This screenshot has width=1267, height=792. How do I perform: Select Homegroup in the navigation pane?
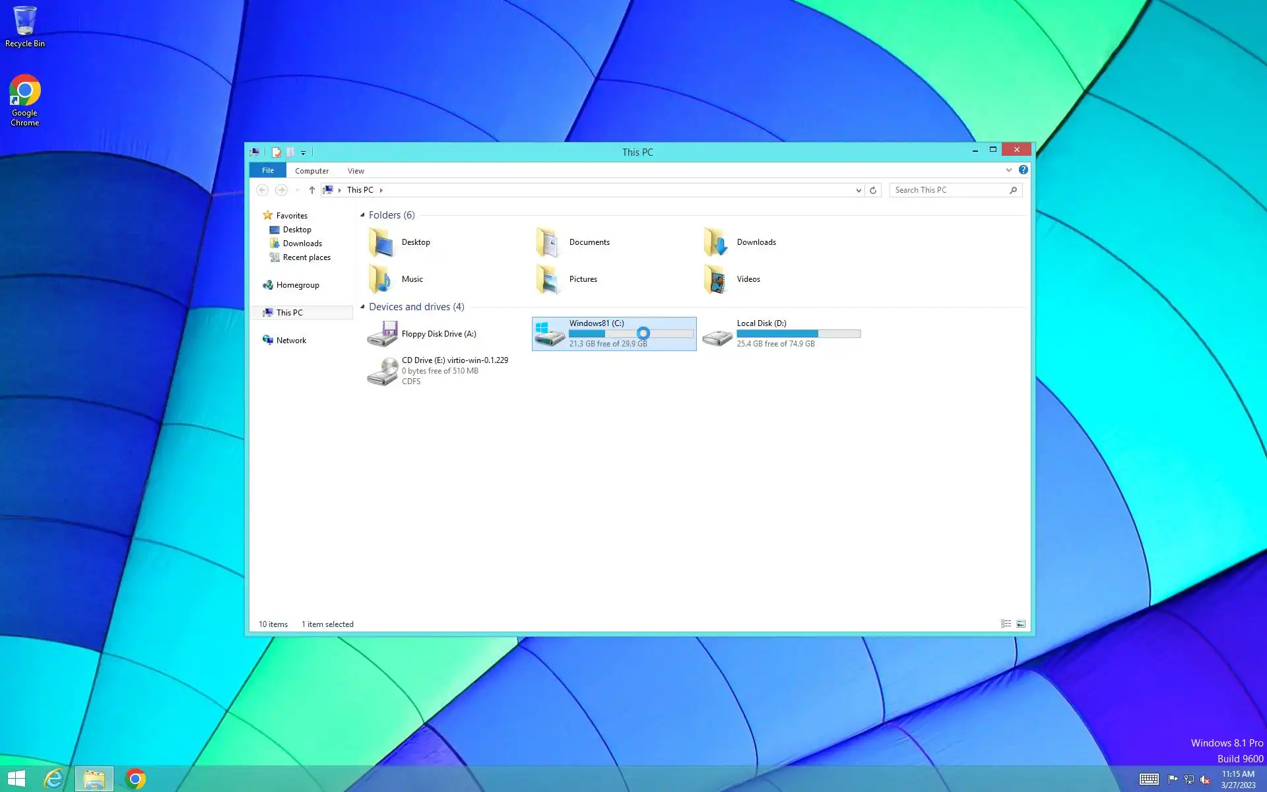(x=298, y=285)
